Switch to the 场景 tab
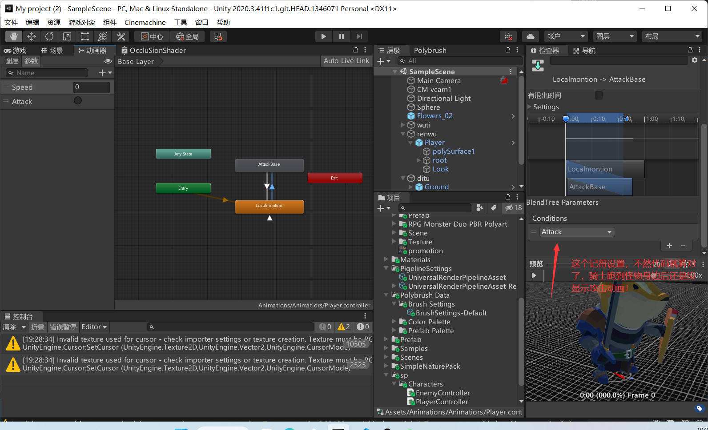The image size is (708, 430). pos(52,51)
